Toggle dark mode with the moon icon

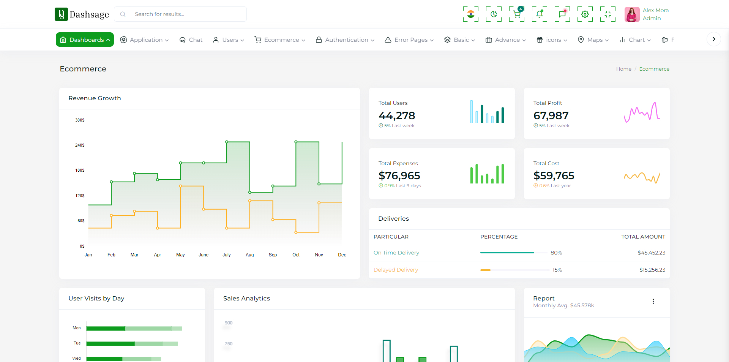(x=494, y=14)
